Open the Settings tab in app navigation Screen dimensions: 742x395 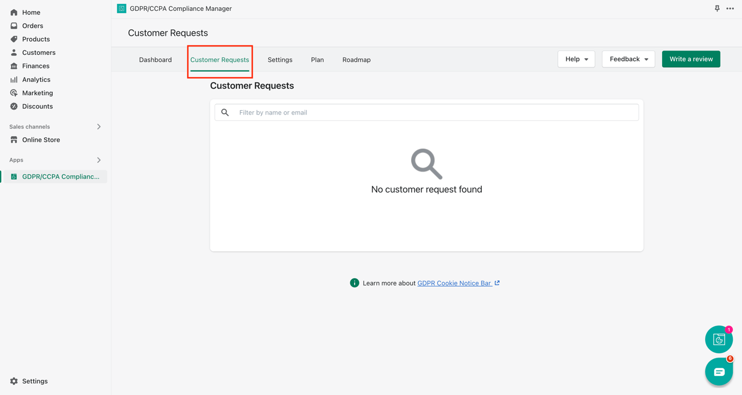pyautogui.click(x=280, y=60)
